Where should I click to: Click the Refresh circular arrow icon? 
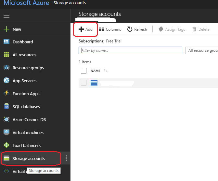click(x=130, y=29)
